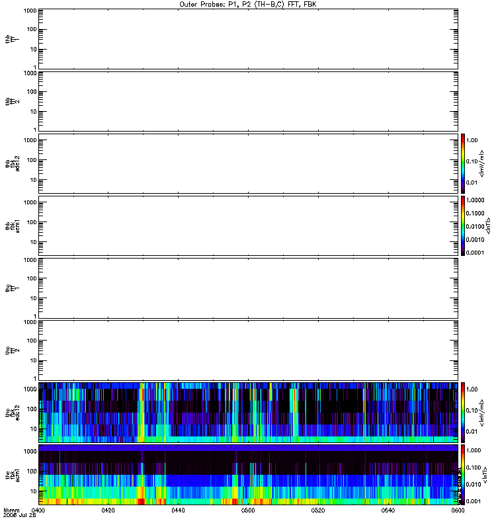496x529 pixels.
Task: Select the 'thc fbk edc12' panel label
Action: click(12, 412)
